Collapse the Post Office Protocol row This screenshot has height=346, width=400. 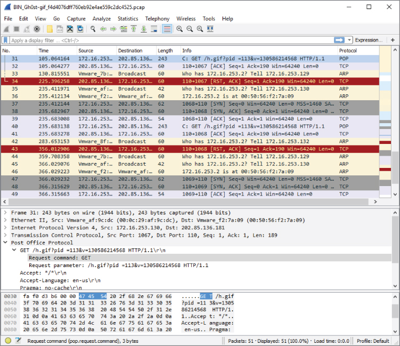click(x=5, y=243)
